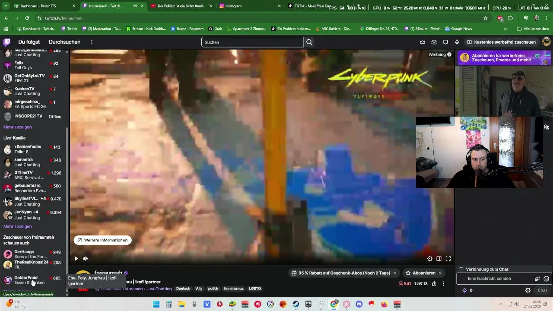Open Bits diamond icon in top bar
Viewport: 553px width, 311px height.
click(457, 42)
